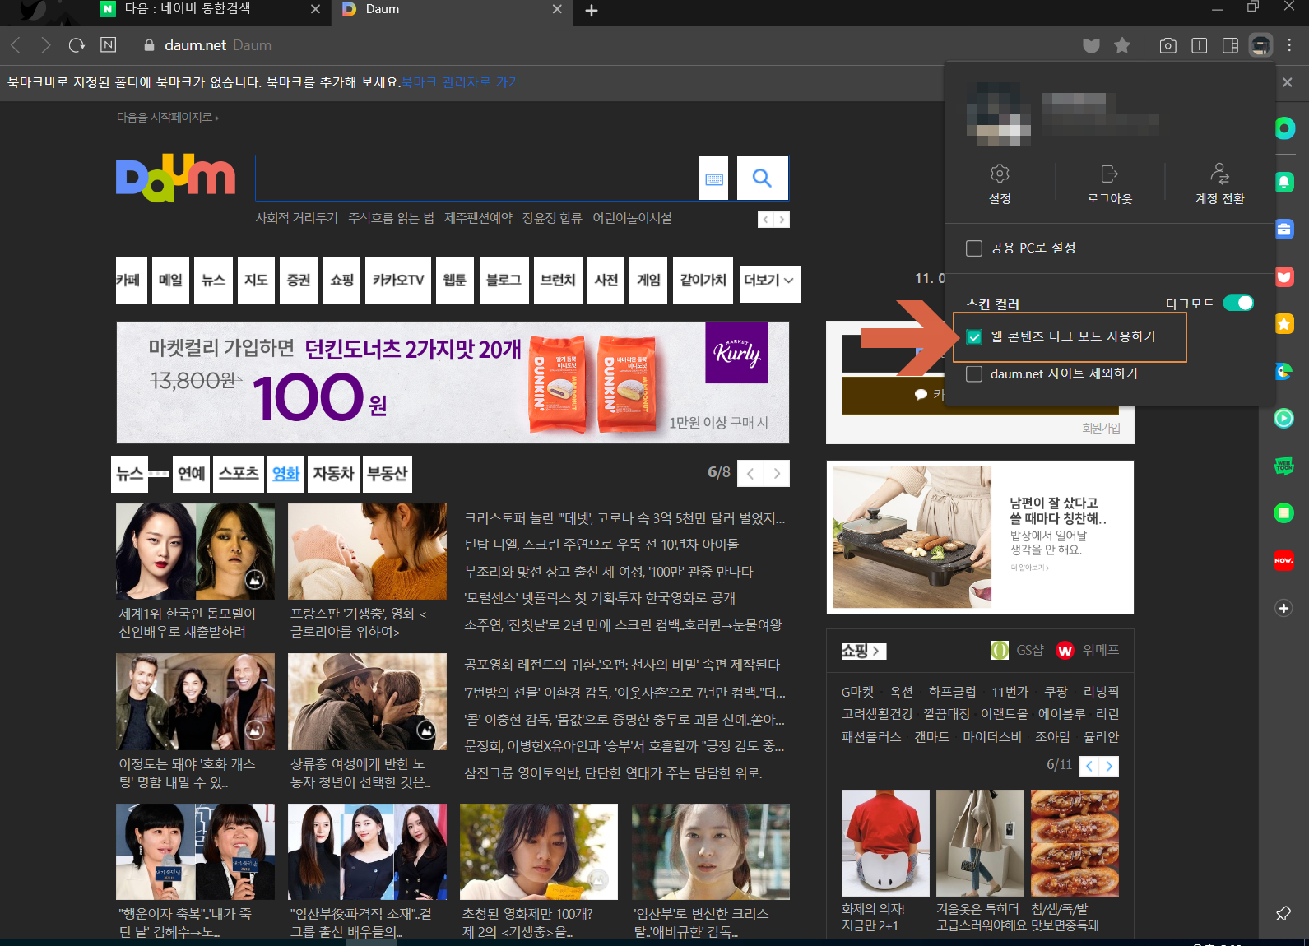
Task: Click the screen capture camera icon
Action: pyautogui.click(x=1167, y=45)
